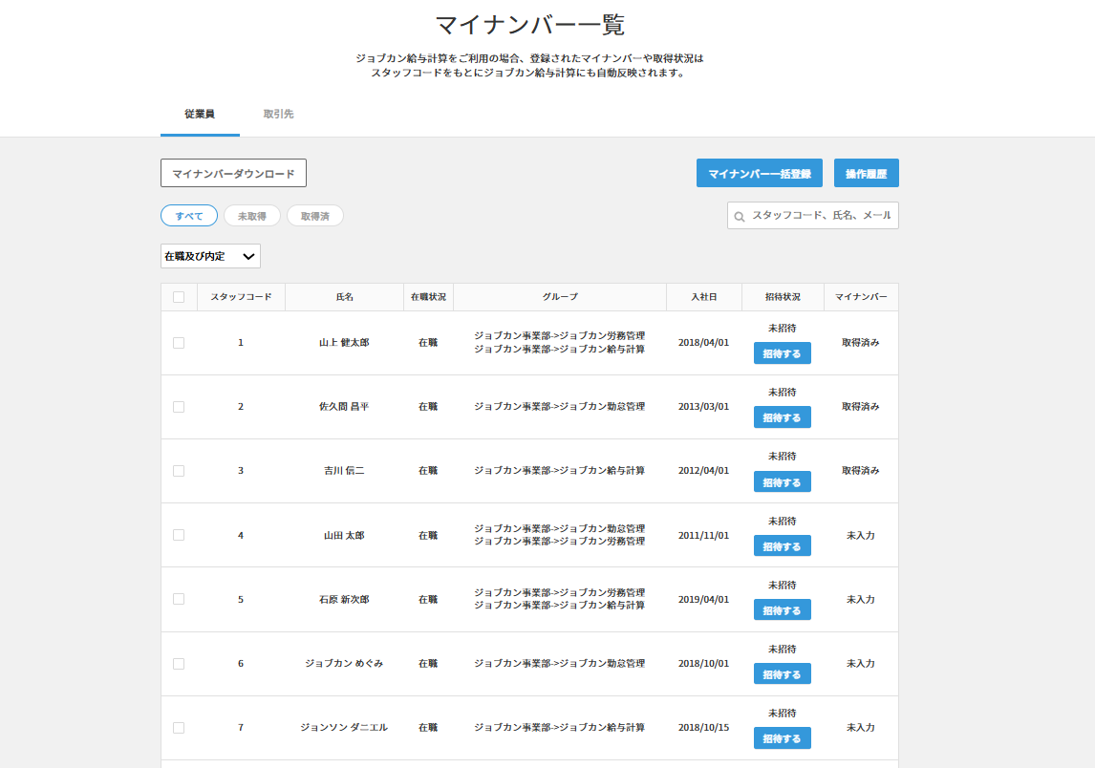The height and width of the screenshot is (768, 1095).
Task: Check the box for 佐久間 昌平
Action: coord(179,407)
